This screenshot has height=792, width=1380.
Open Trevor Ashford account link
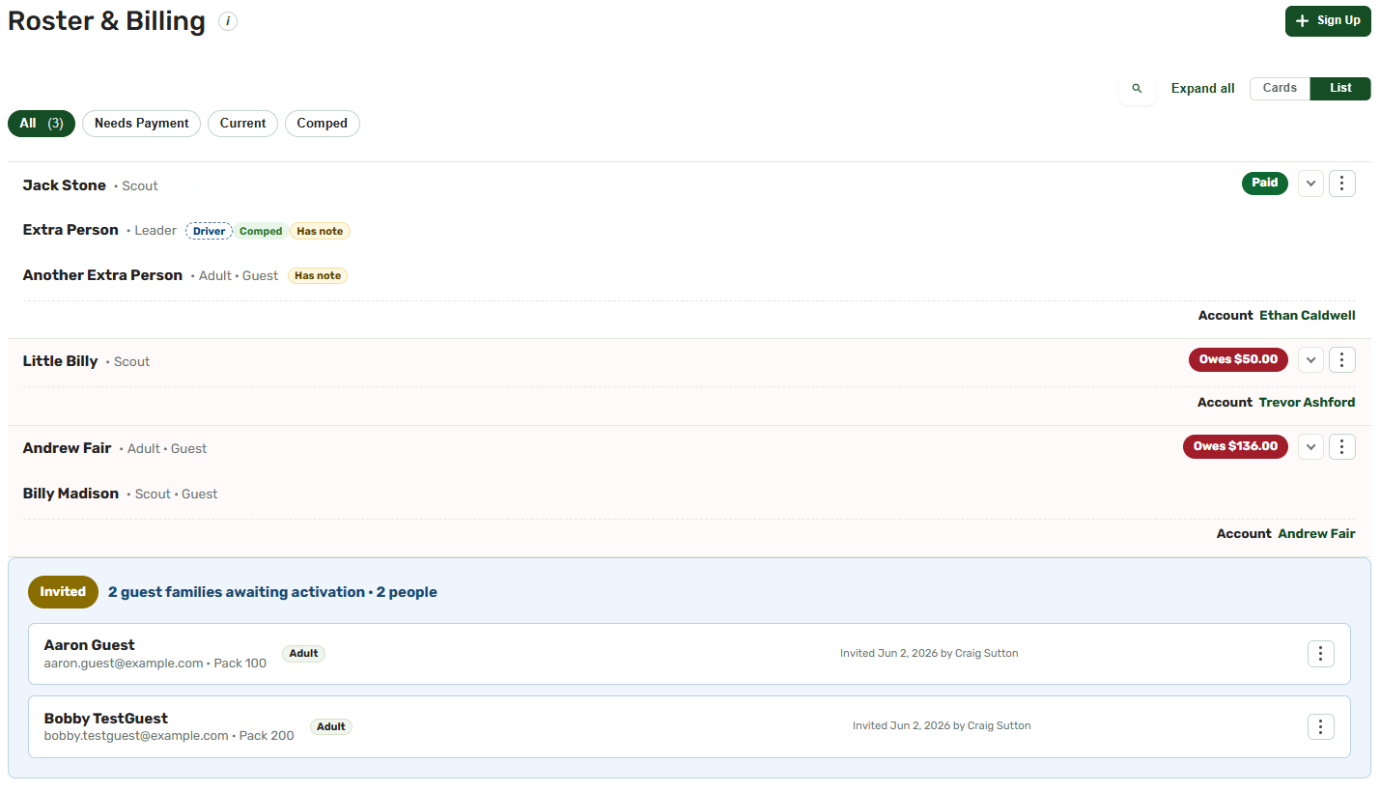1307,403
